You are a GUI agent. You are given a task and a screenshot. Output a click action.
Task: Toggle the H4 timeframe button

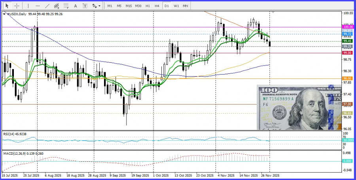pos(157,6)
